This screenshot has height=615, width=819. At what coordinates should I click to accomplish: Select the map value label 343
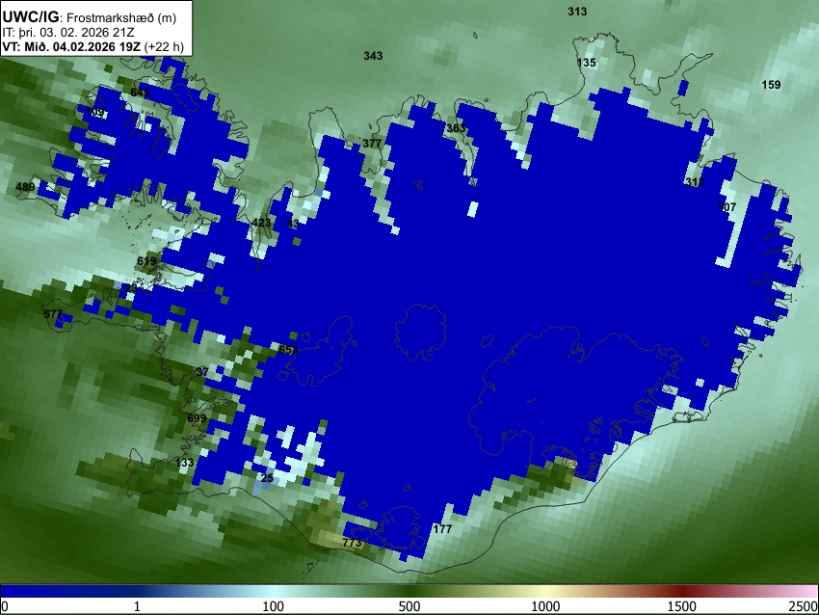pos(373,55)
